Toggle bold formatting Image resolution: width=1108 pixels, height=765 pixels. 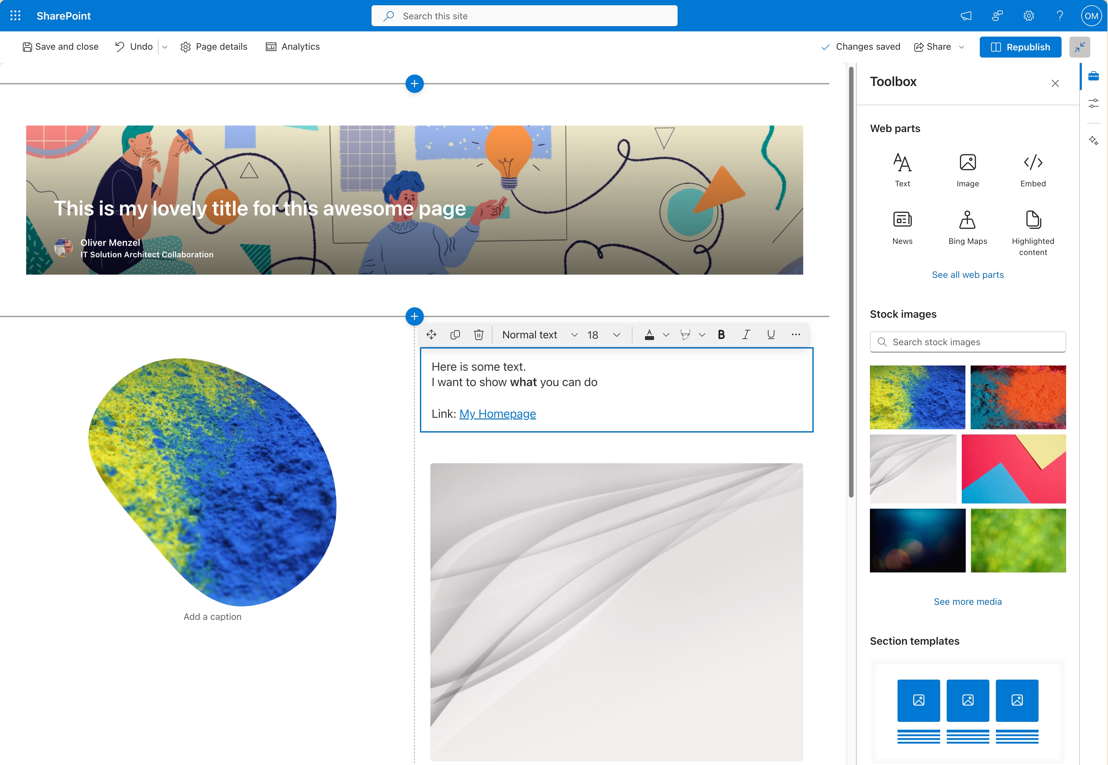tap(720, 334)
